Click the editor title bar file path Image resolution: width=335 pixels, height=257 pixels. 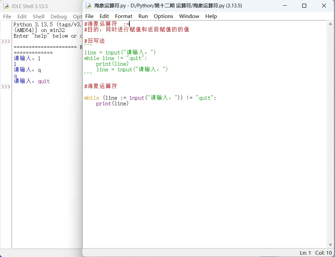(x=168, y=6)
